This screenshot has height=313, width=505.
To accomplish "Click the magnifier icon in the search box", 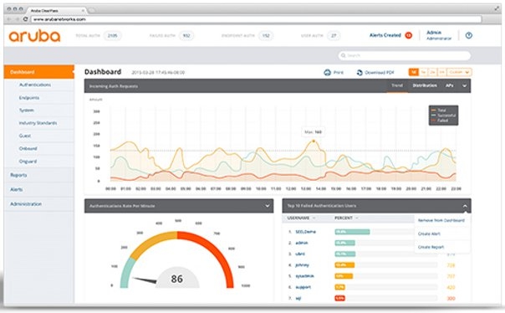I will [344, 55].
